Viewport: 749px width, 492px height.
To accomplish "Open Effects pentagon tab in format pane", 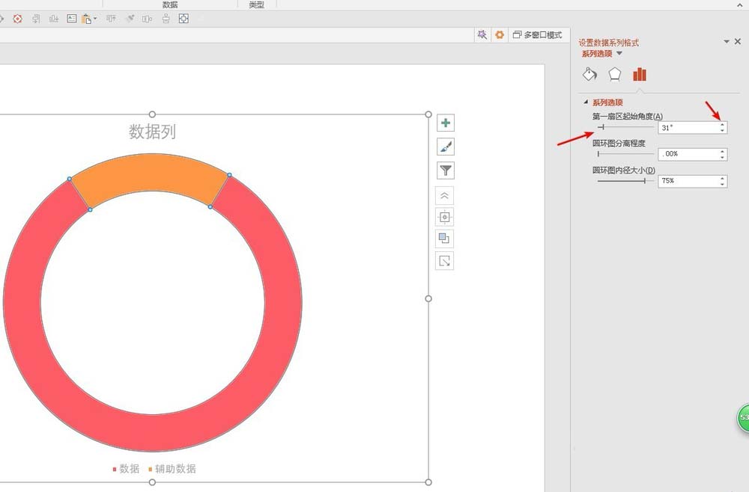I will (x=615, y=74).
